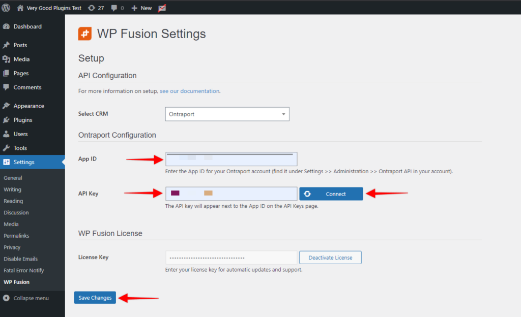The height and width of the screenshot is (317, 521).
Task: Click the Tools wrench icon
Action: (6, 148)
